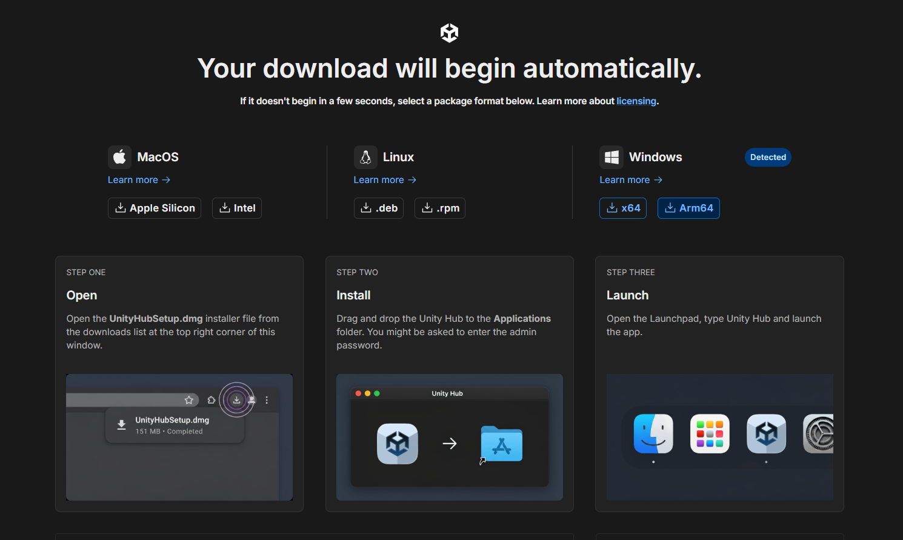The width and height of the screenshot is (903, 540).
Task: Click the Install step heading
Action: pyautogui.click(x=353, y=295)
